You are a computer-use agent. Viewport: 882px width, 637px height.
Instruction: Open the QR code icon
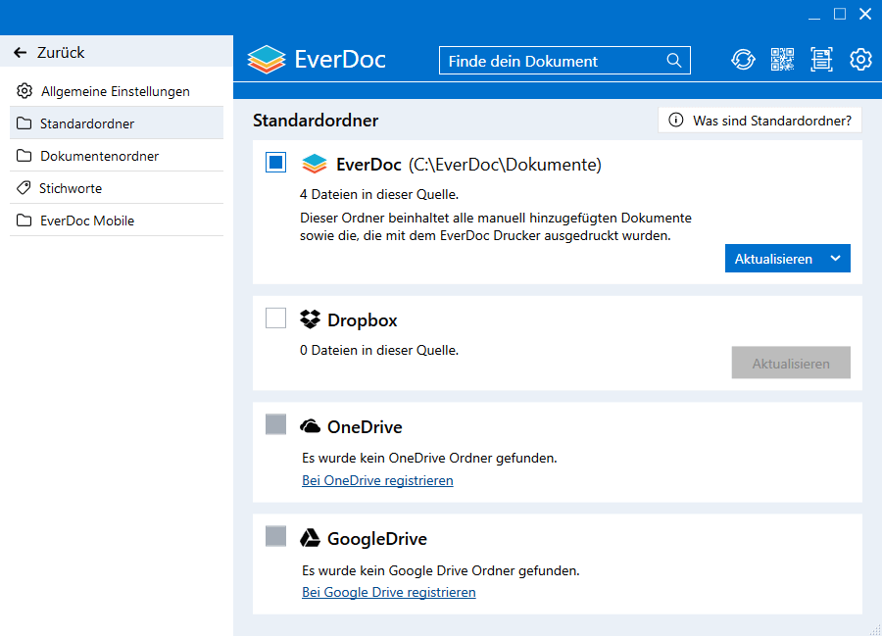pos(782,60)
